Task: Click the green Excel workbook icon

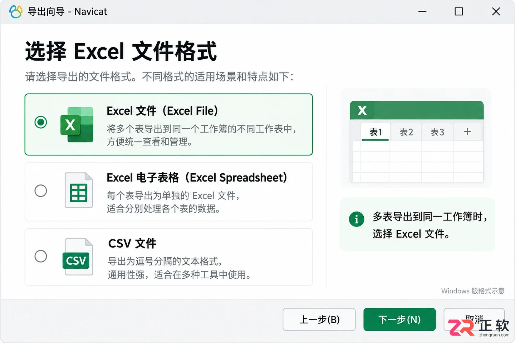Action: pos(77,124)
